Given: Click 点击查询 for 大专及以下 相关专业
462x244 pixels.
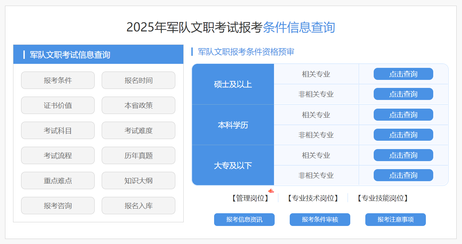Looking at the screenshot, I should pyautogui.click(x=403, y=155).
